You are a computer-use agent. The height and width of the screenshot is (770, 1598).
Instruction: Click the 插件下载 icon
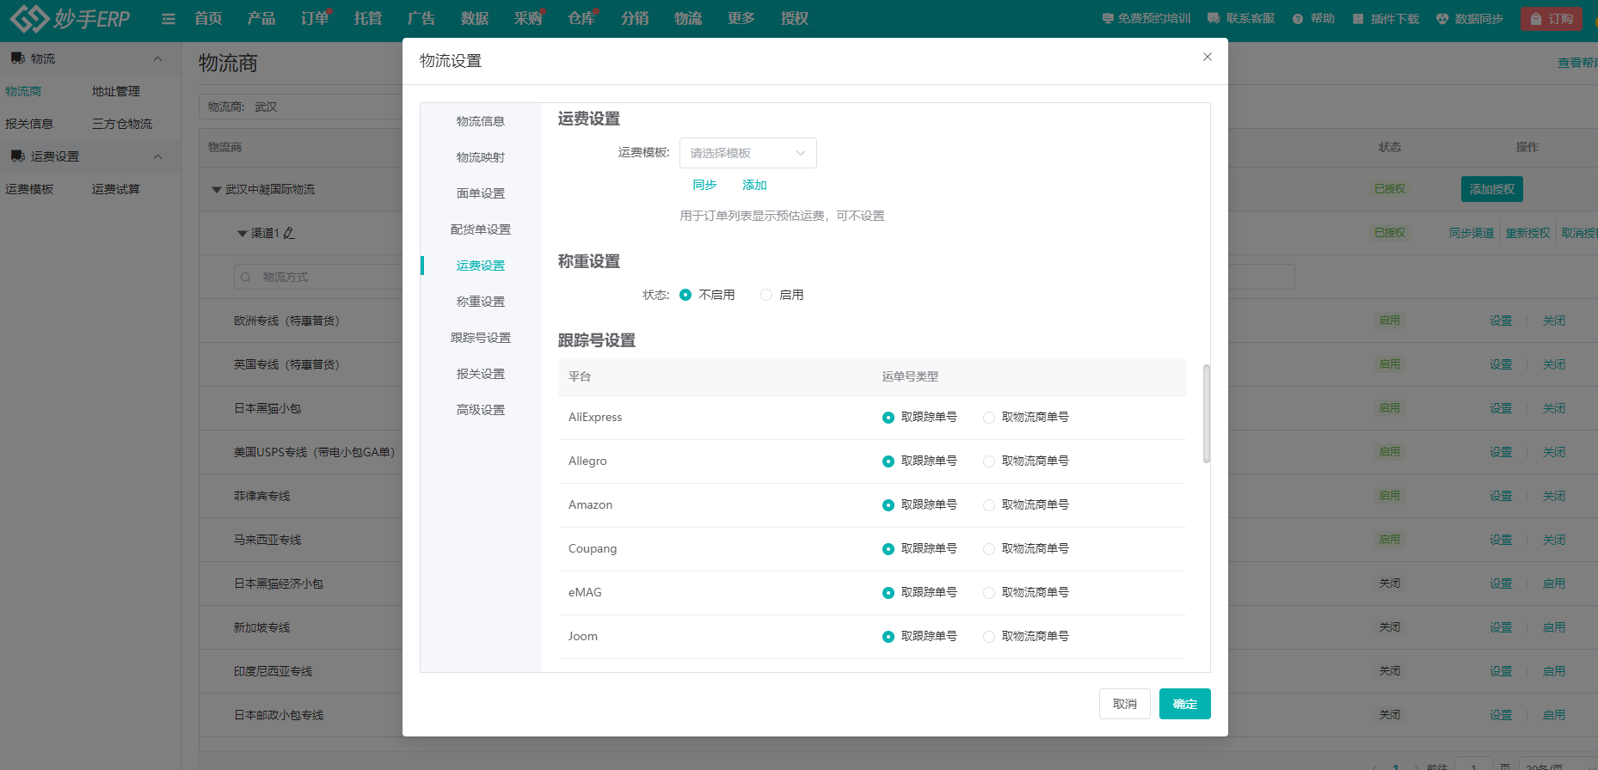[1358, 19]
